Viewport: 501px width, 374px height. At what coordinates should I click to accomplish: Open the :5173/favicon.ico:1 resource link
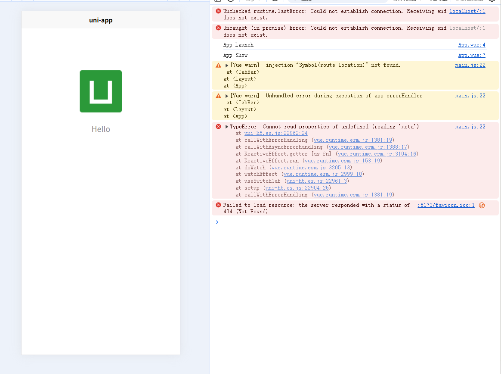tap(446, 206)
